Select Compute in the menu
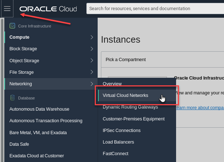Image resolution: width=224 pixels, height=162 pixels. pyautogui.click(x=51, y=37)
